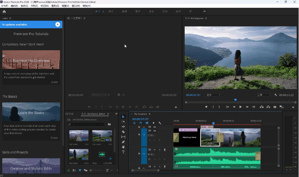
Task: Click Mark Out in Program monitor
Action: click(219, 107)
